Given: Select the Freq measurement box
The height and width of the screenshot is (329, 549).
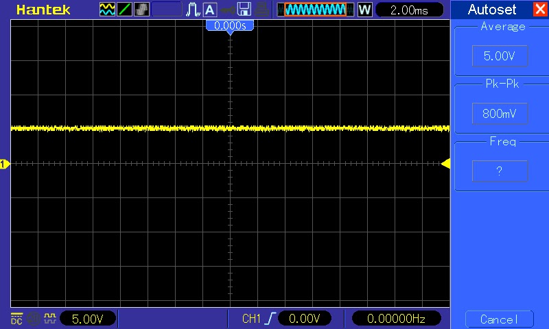Looking at the screenshot, I should coord(500,171).
